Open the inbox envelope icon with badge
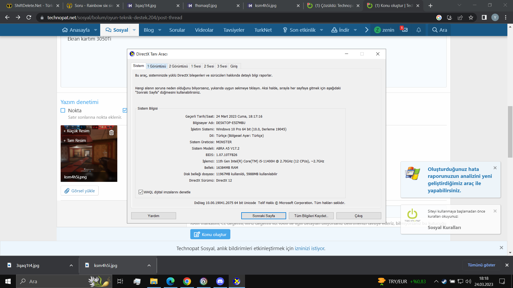 click(405, 30)
